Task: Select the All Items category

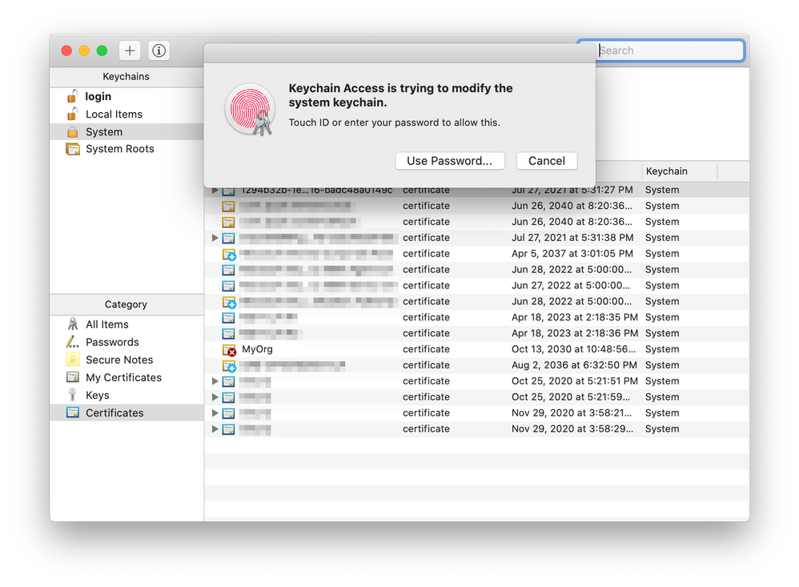Action: (x=106, y=324)
